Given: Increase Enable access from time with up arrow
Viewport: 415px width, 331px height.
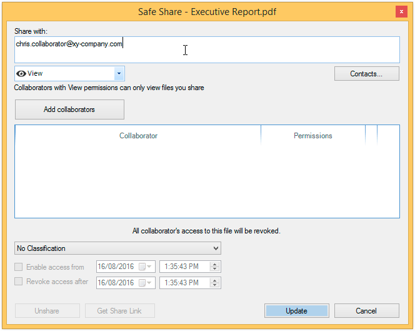Looking at the screenshot, I should point(214,265).
